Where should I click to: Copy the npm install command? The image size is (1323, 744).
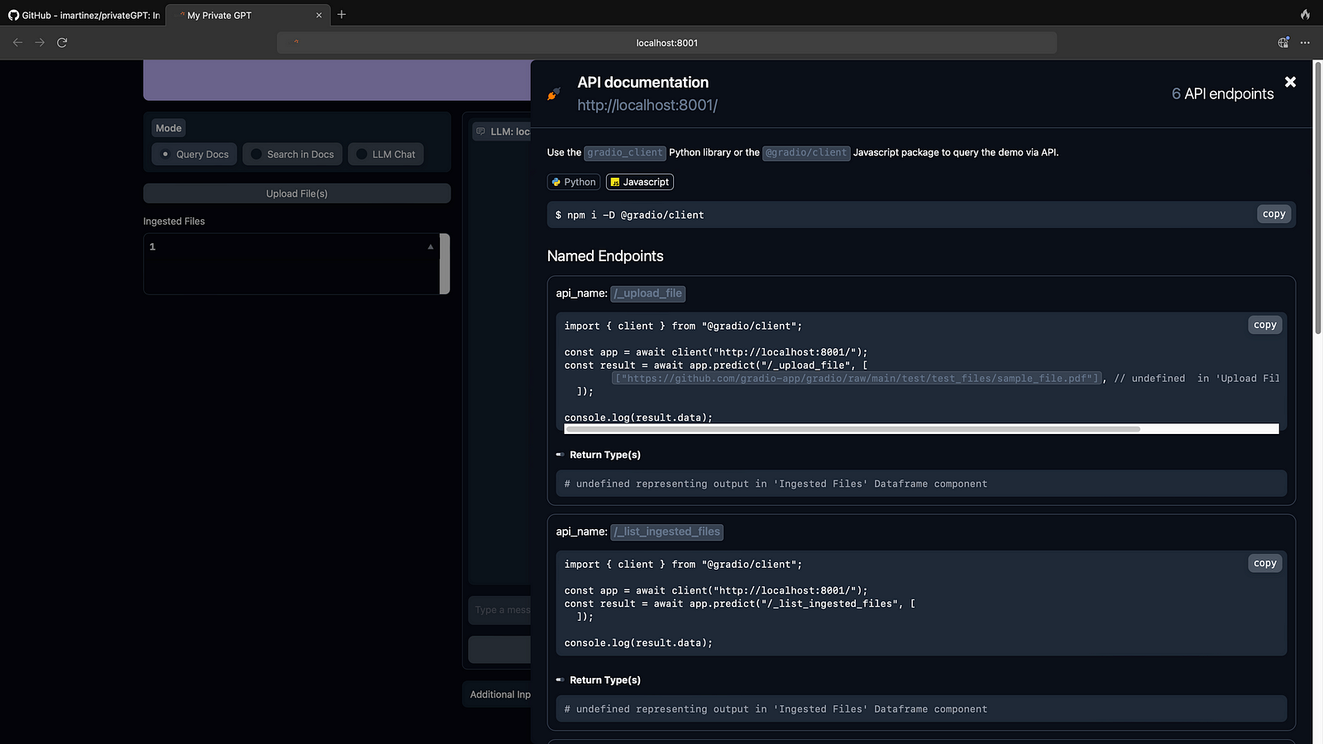tap(1273, 214)
